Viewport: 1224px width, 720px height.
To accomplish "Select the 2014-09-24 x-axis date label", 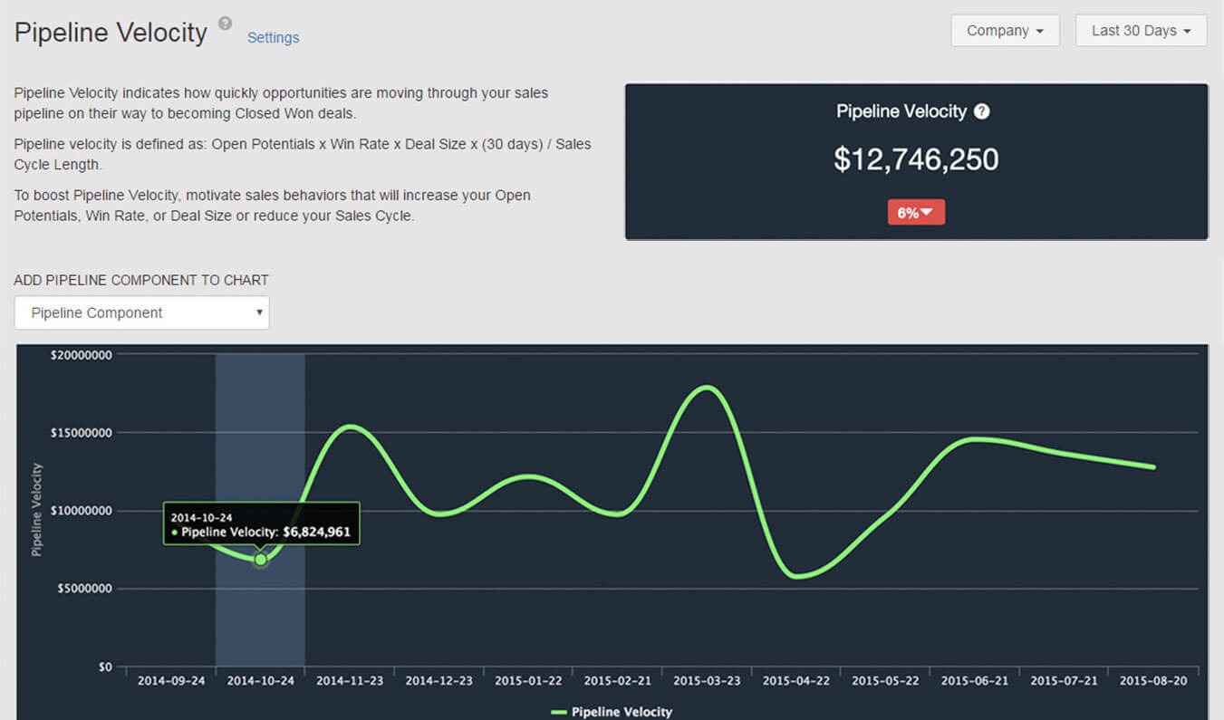I will (x=171, y=681).
